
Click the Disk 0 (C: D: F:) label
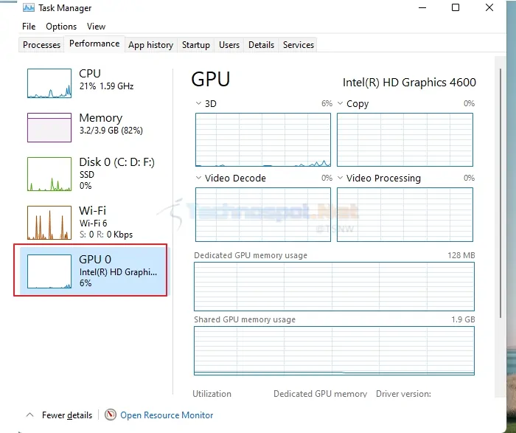click(x=116, y=162)
